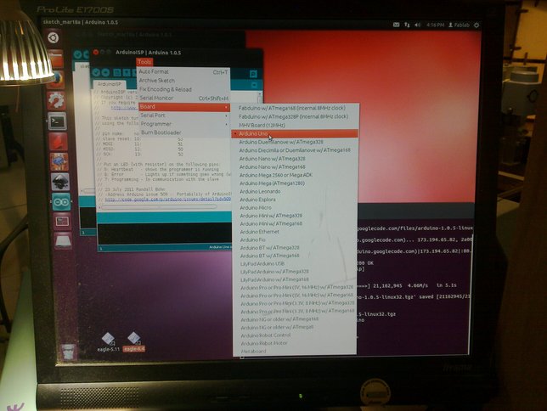547x411 pixels.
Task: Select Fabduino w/ ATmega168 internal 8MHz board
Action: (295, 108)
